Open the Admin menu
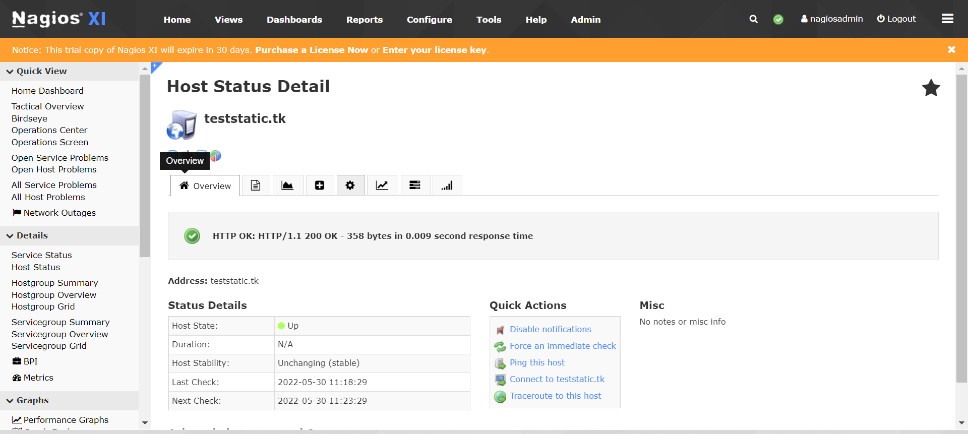 tap(585, 19)
